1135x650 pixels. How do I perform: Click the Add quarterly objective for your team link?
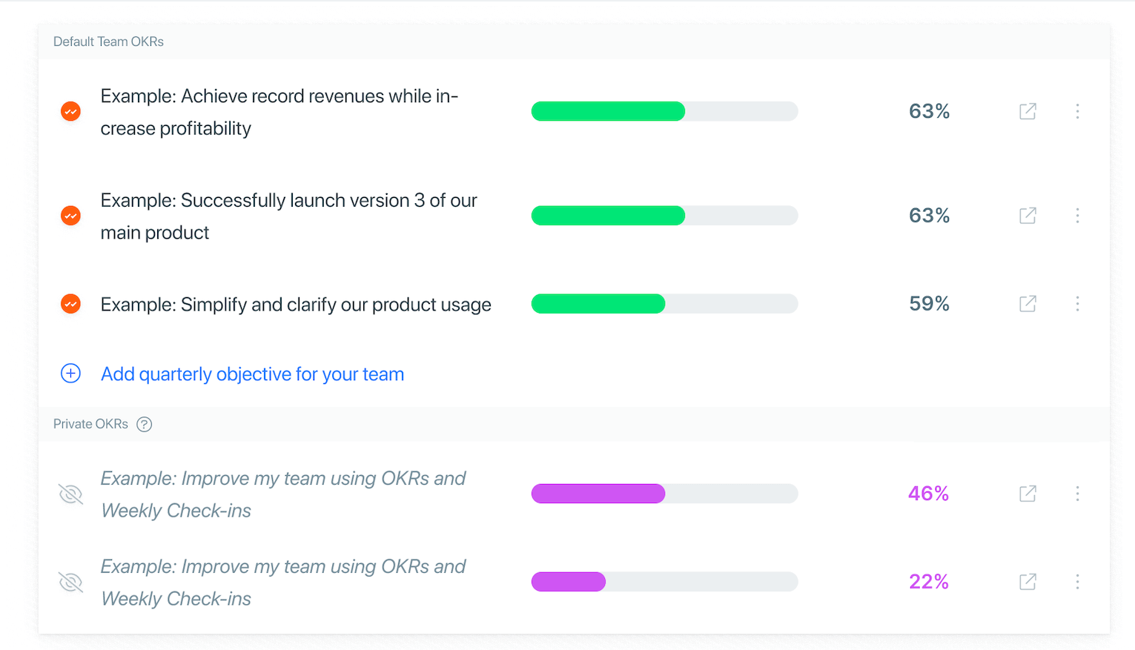(252, 374)
